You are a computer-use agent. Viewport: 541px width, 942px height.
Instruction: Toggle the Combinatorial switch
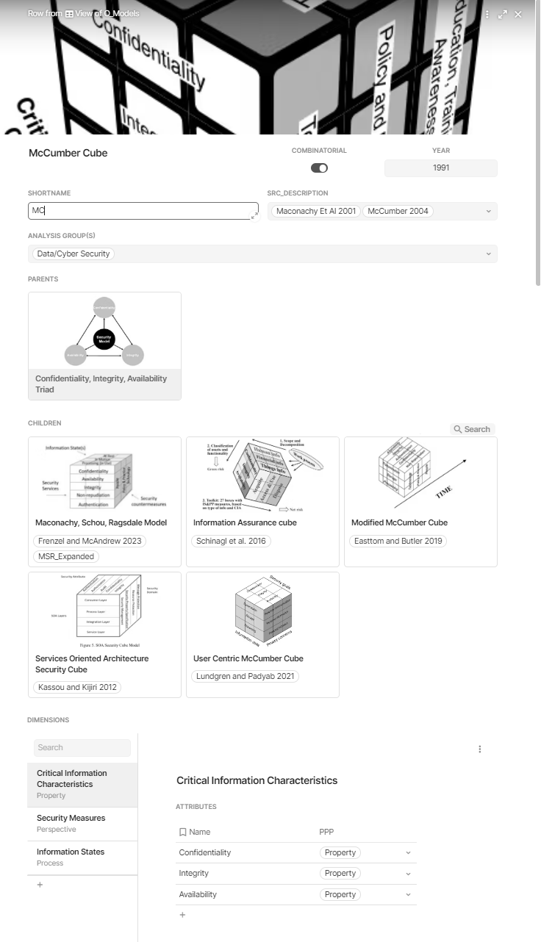(x=319, y=168)
